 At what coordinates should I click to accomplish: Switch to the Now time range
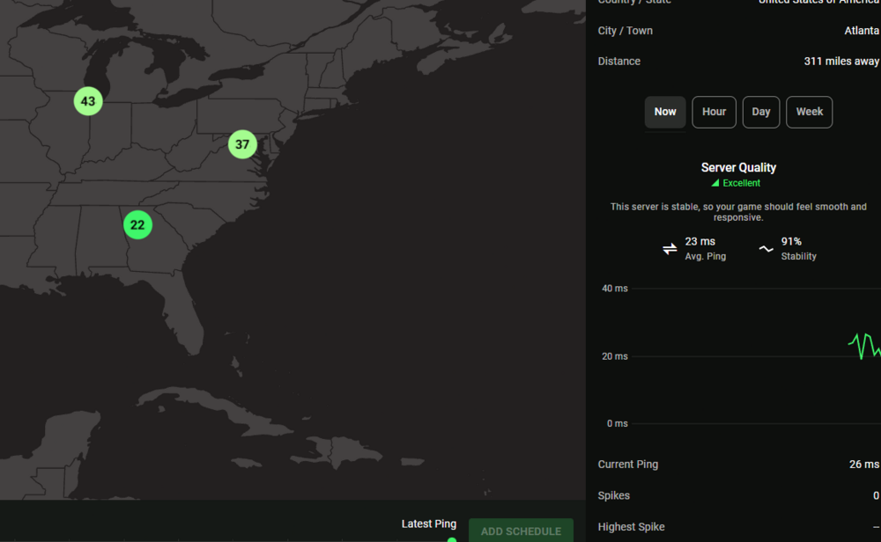click(665, 112)
